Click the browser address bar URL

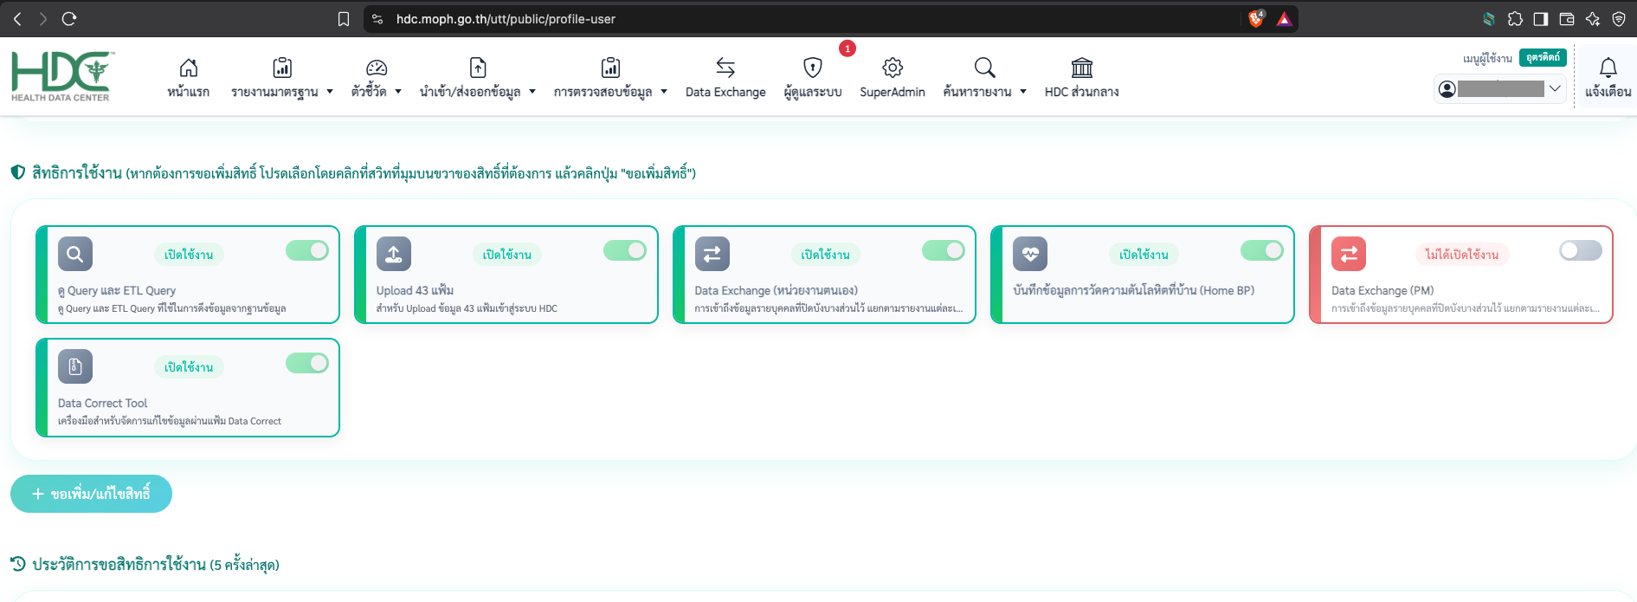(506, 19)
